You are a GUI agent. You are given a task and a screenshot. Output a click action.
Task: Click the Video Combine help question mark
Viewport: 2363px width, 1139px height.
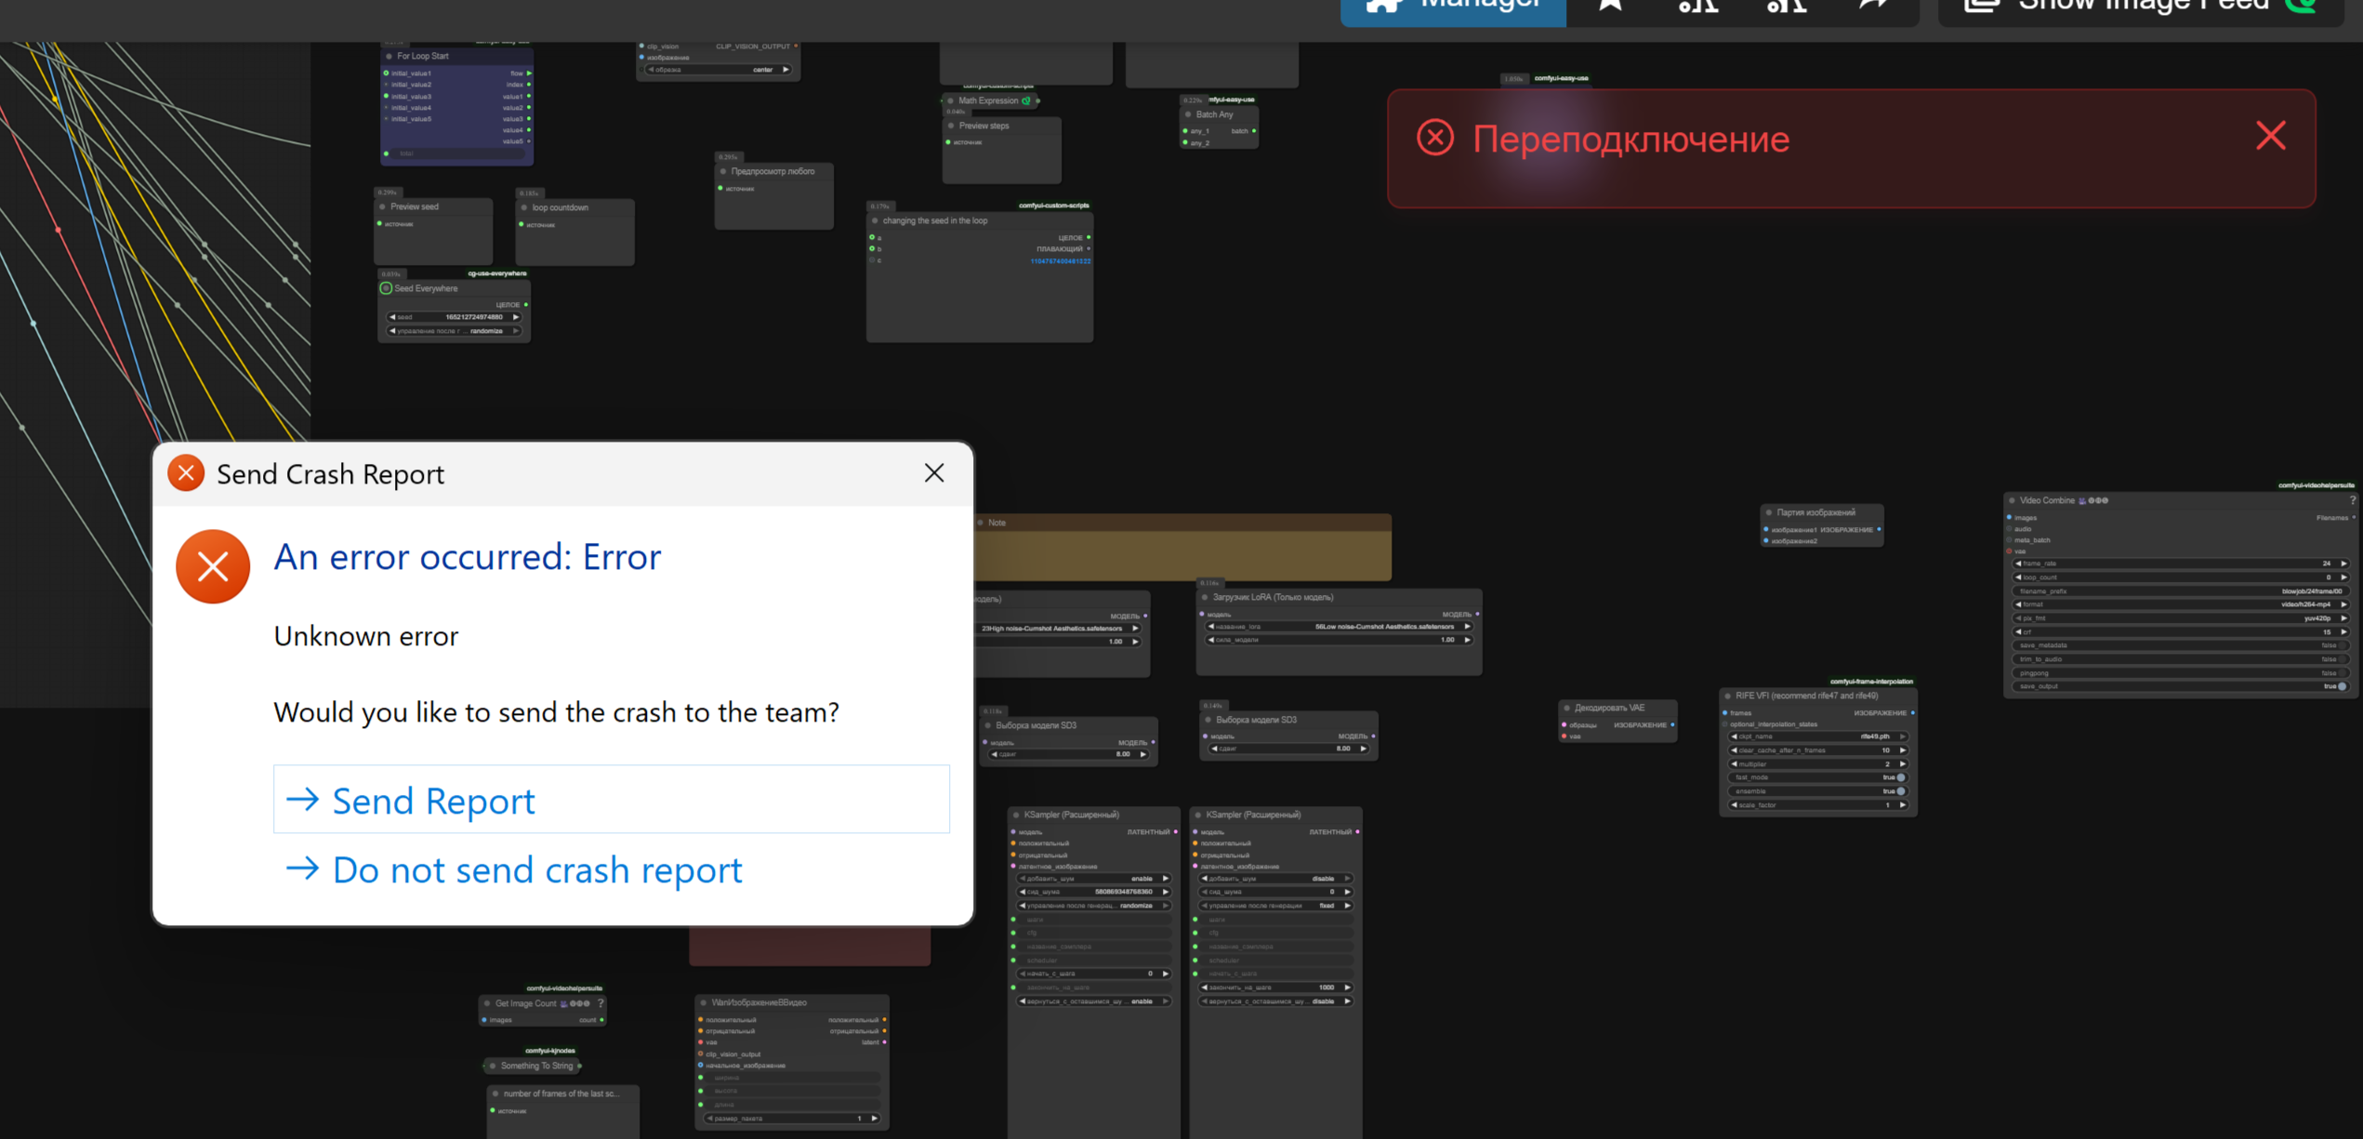pos(2353,500)
